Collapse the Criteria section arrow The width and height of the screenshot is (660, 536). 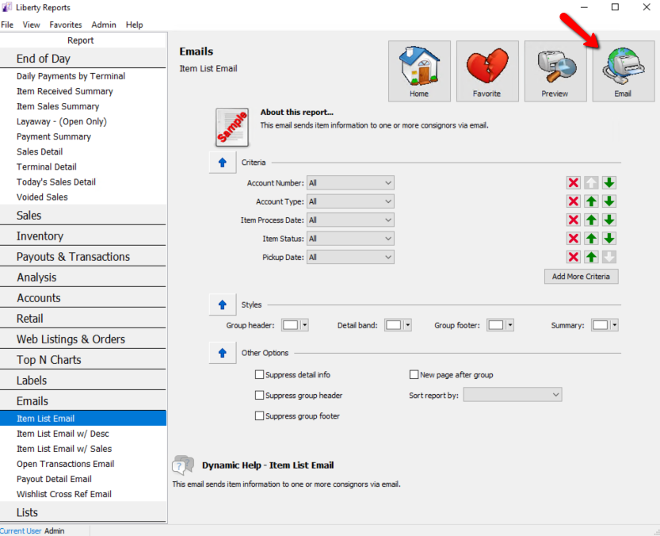223,163
